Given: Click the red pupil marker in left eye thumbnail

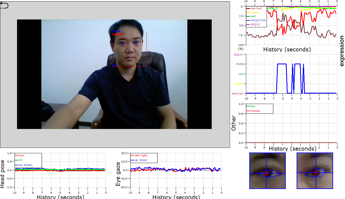Looking at the screenshot, I should (266, 173).
